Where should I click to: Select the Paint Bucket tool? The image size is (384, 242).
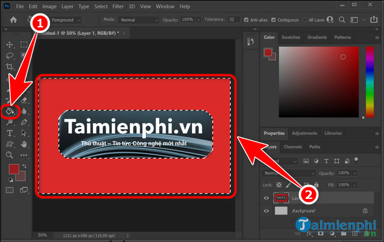coord(10,111)
